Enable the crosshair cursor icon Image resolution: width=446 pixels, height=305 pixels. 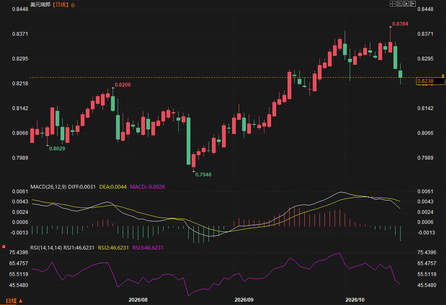coord(393,4)
